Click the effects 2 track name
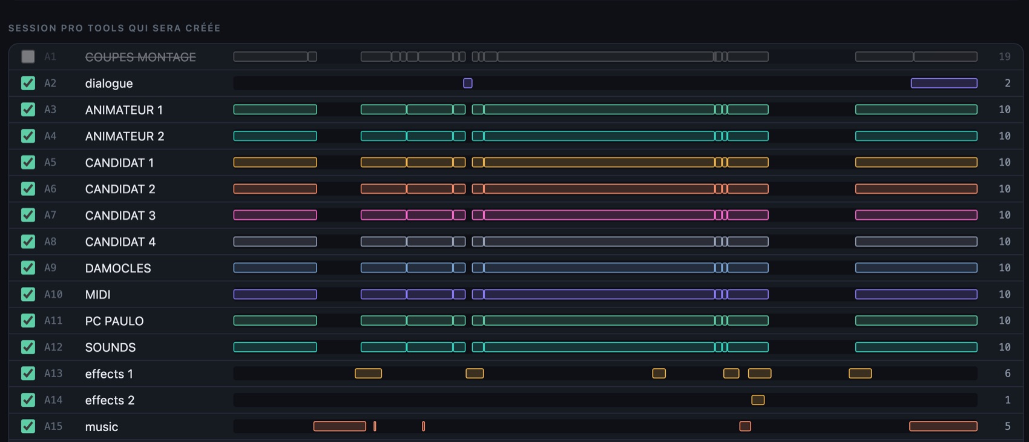 pyautogui.click(x=110, y=400)
